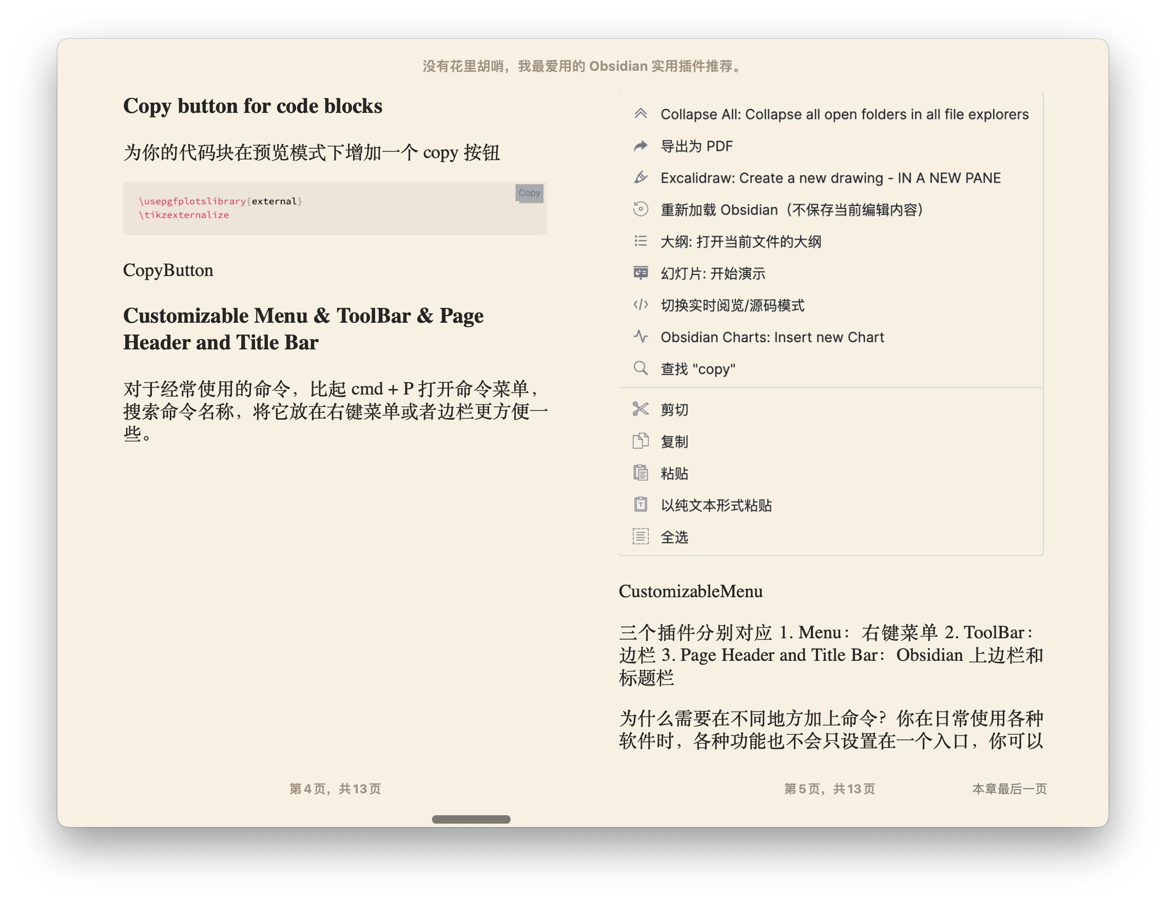Select 查找 "copy" menu entry

tap(831, 369)
